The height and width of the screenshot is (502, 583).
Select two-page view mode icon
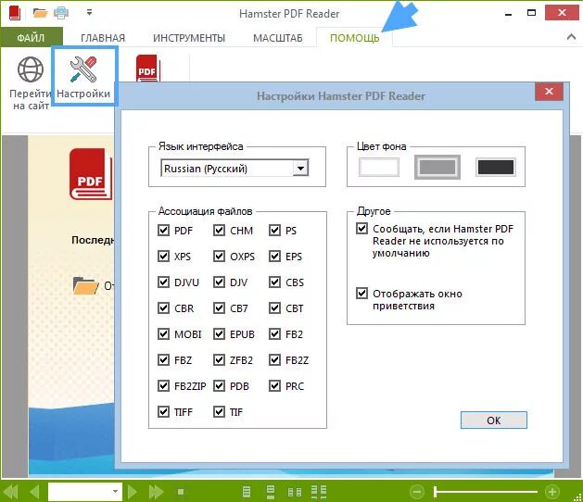coord(295,492)
